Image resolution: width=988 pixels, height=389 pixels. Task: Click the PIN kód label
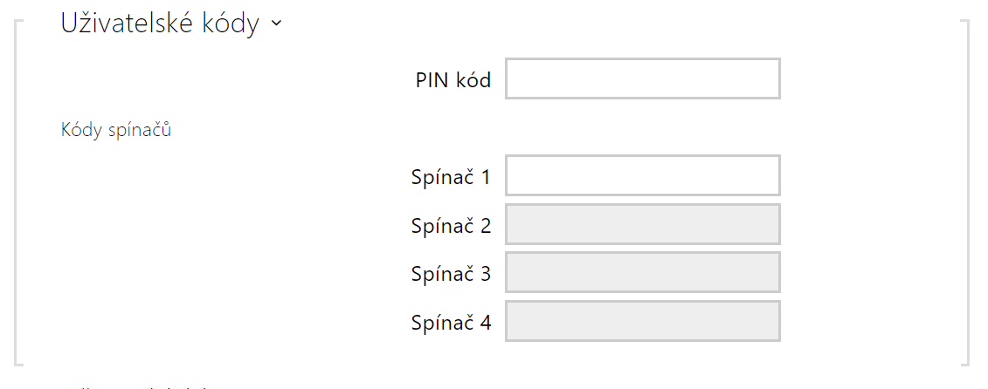coord(453,80)
